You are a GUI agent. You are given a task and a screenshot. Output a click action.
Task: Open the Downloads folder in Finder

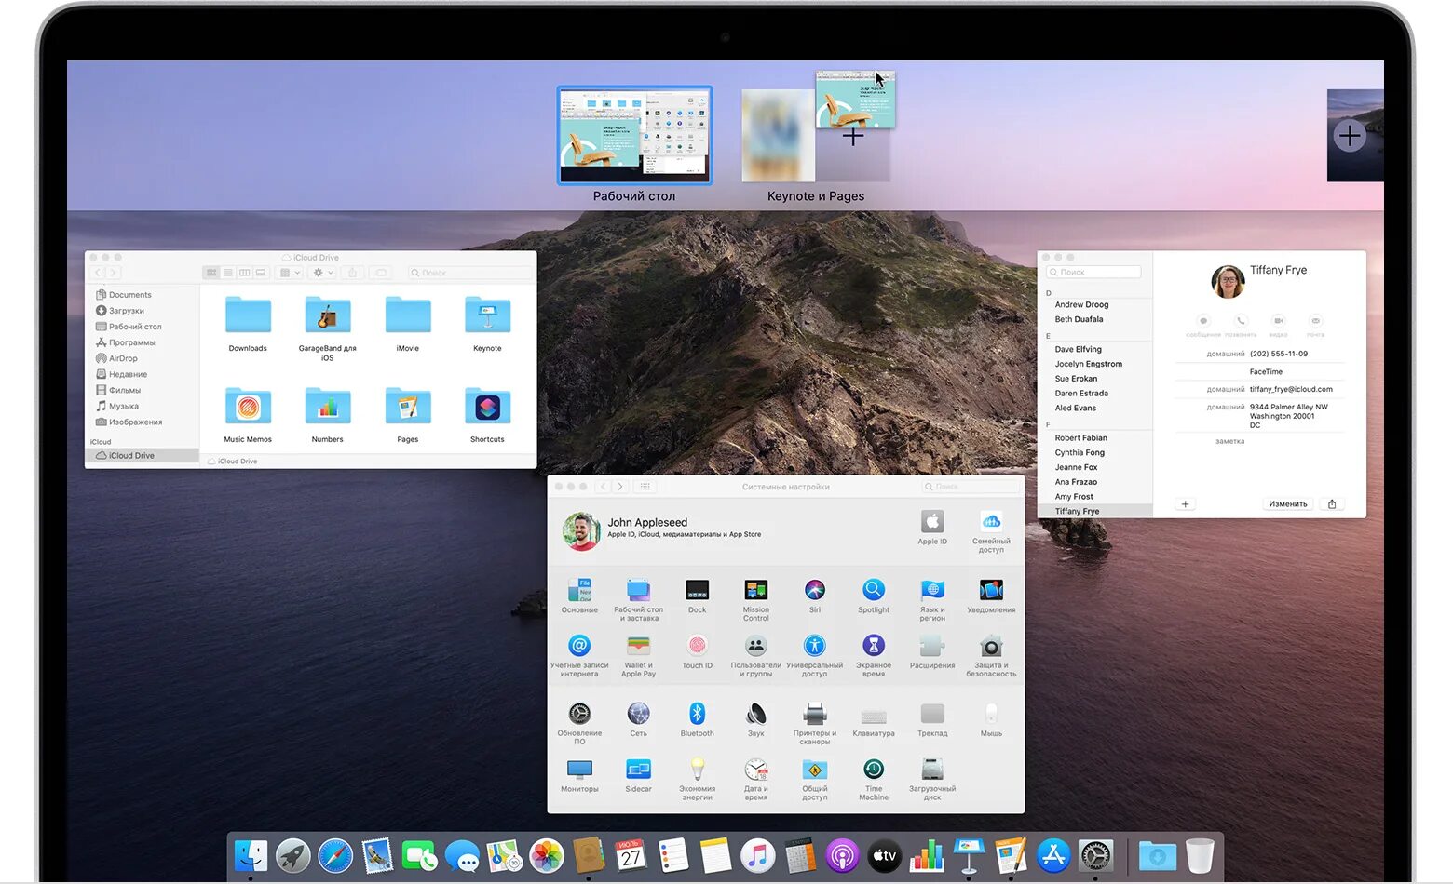(x=248, y=324)
